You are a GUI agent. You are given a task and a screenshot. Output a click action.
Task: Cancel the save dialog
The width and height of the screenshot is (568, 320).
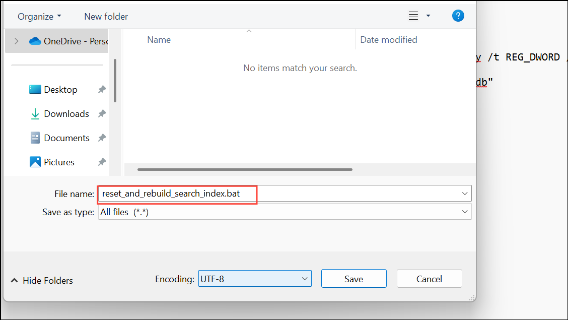point(429,278)
